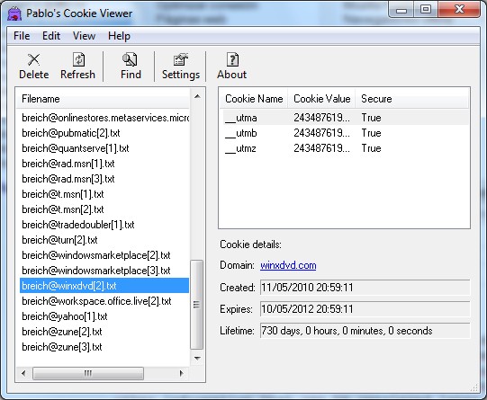
Task: Select breich@zune[3].txt in the file list
Action: pyautogui.click(x=104, y=347)
